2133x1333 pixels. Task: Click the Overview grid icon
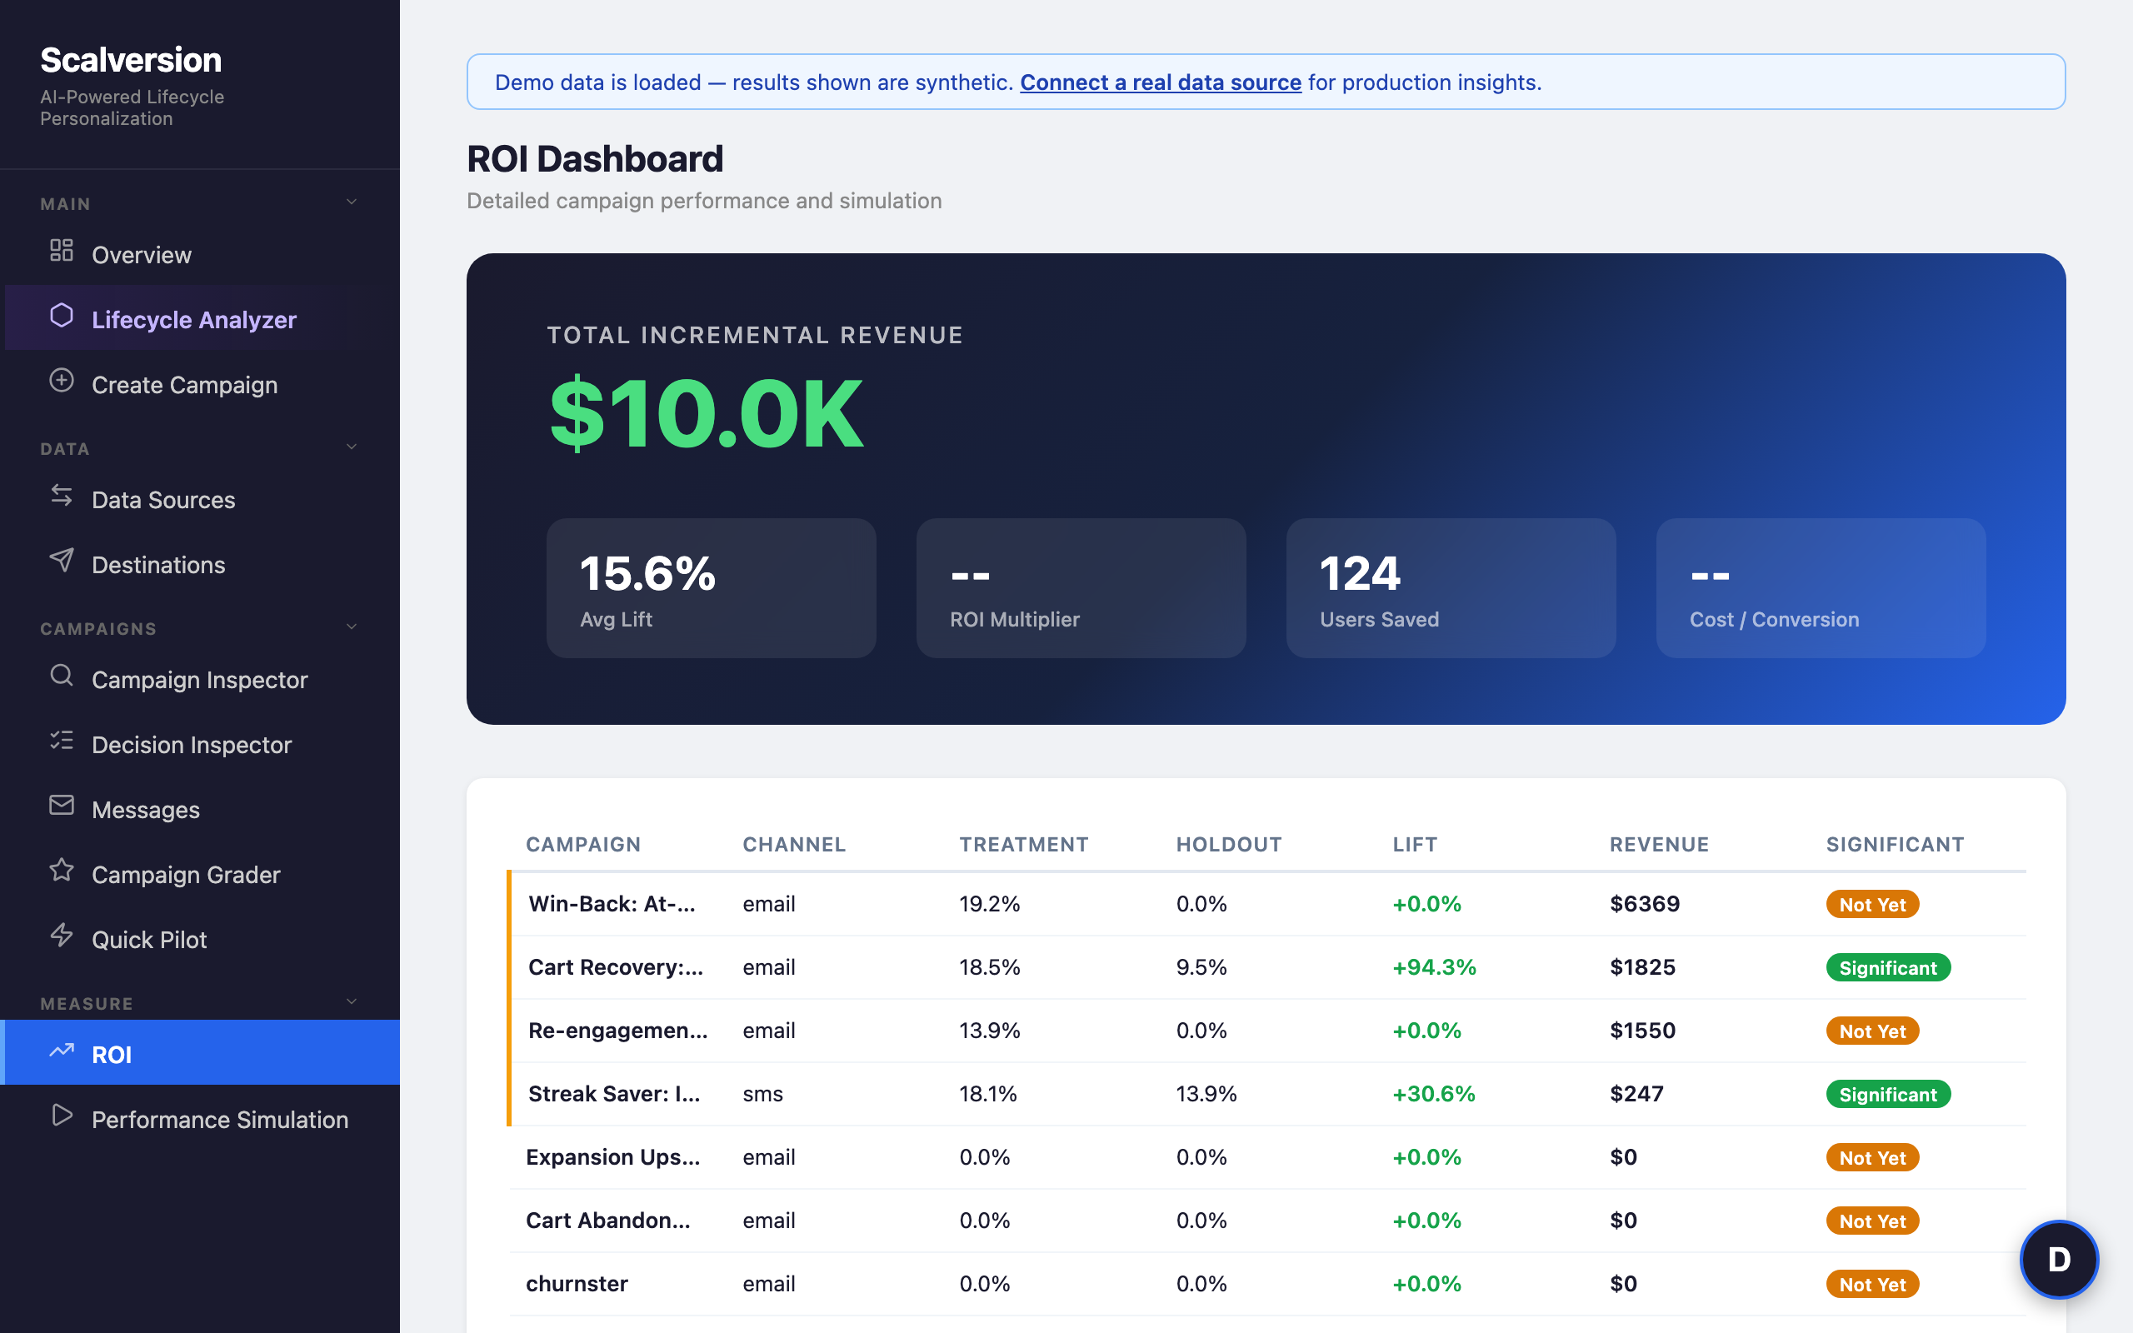pyautogui.click(x=61, y=251)
